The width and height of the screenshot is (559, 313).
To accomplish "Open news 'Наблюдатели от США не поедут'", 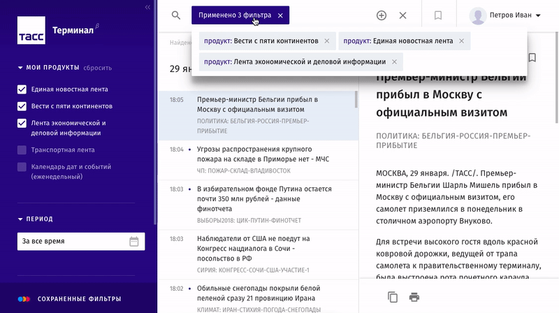I will tap(257, 254).
